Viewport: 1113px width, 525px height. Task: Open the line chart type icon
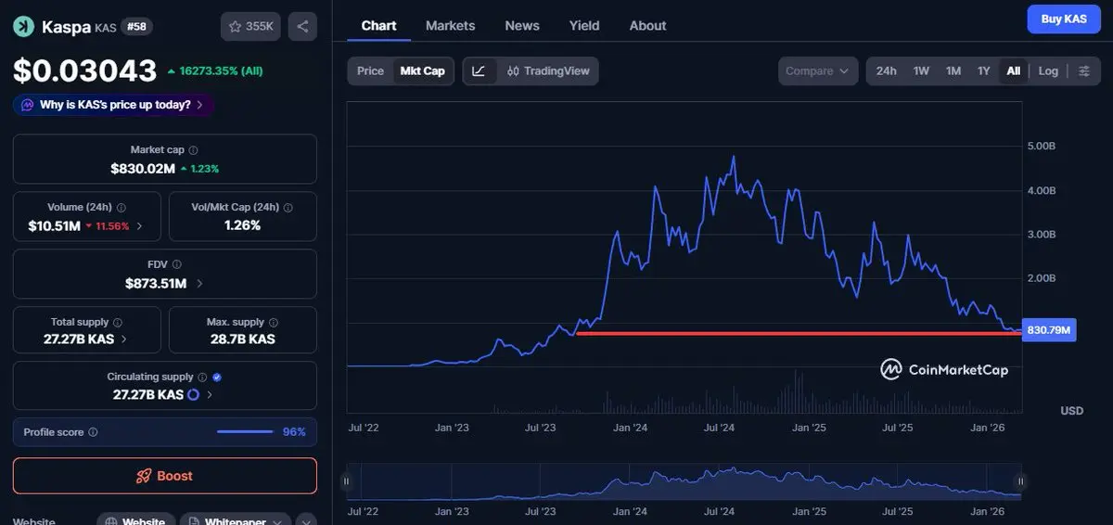pyautogui.click(x=479, y=70)
